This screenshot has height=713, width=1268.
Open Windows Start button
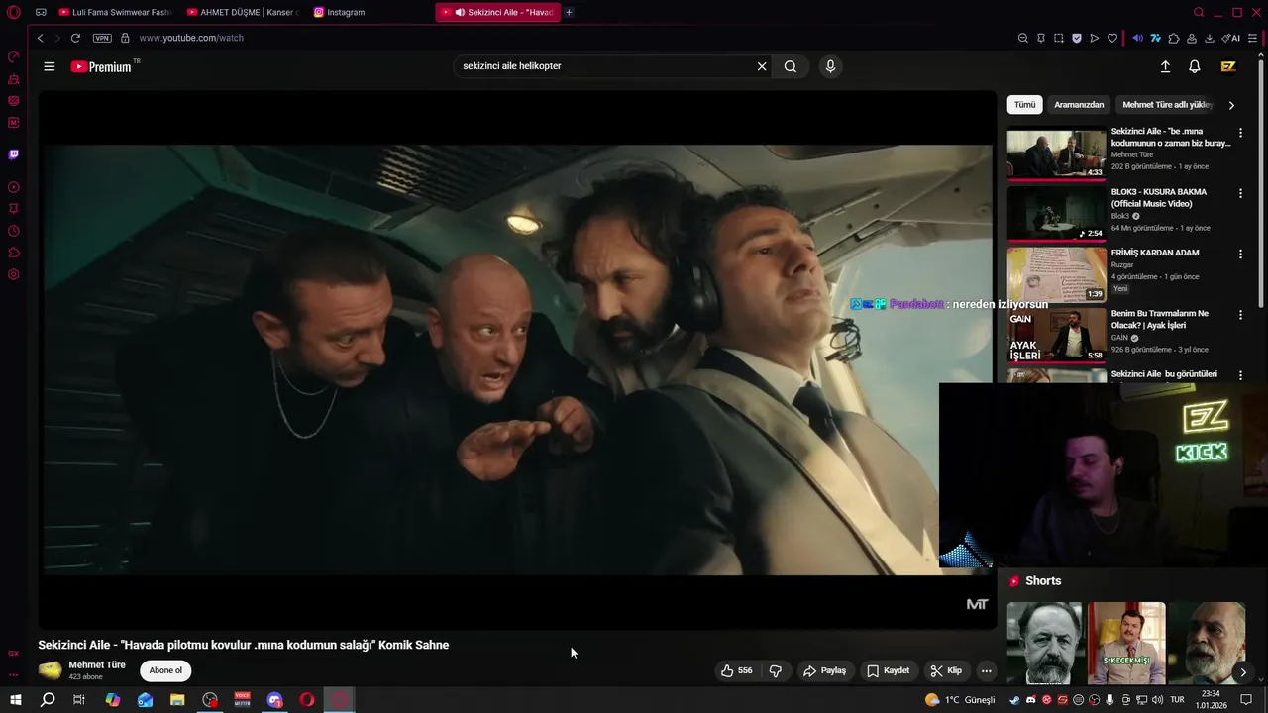pos(16,700)
